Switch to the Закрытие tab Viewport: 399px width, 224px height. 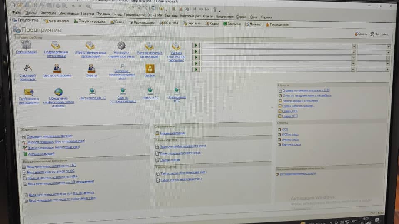232,24
